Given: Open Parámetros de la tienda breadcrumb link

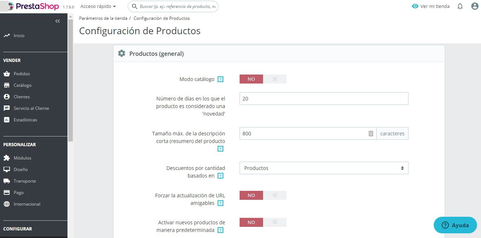Looking at the screenshot, I should (102, 18).
